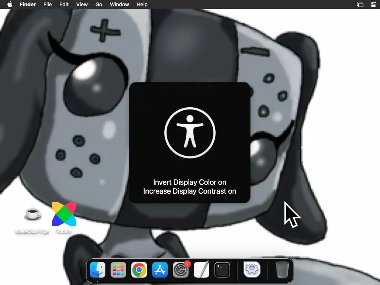
Task: Open the App Store from the Dock
Action: point(160,270)
